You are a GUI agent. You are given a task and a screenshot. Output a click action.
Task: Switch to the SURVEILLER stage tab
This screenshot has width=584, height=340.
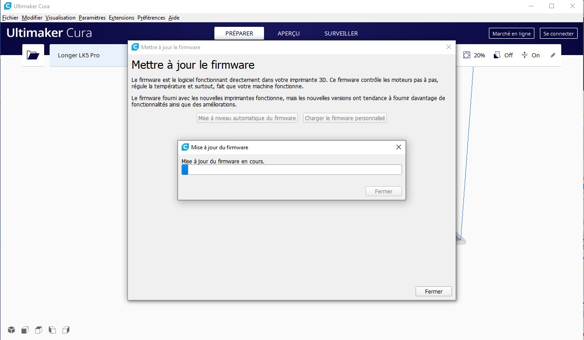pos(341,33)
